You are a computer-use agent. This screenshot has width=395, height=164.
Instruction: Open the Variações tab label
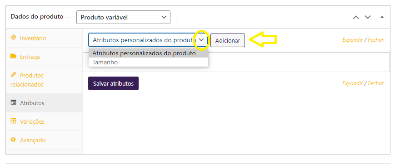tap(32, 121)
